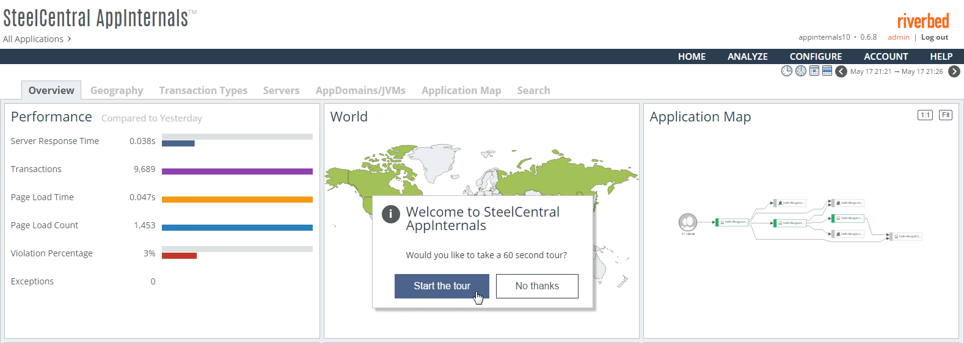The height and width of the screenshot is (343, 964).
Task: Click the Log out link
Action: coord(935,37)
